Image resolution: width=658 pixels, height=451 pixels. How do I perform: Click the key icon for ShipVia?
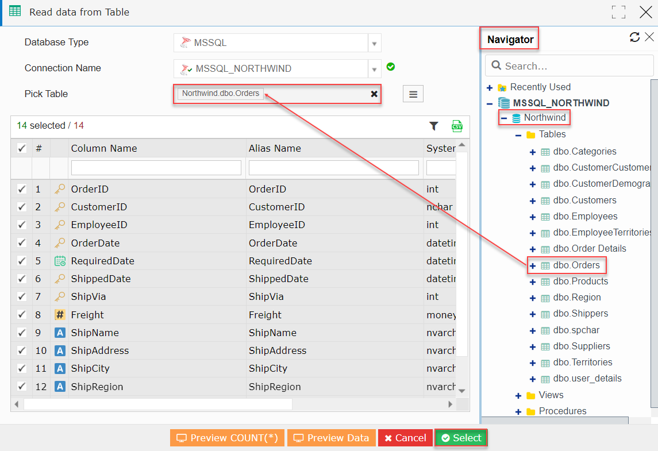60,296
